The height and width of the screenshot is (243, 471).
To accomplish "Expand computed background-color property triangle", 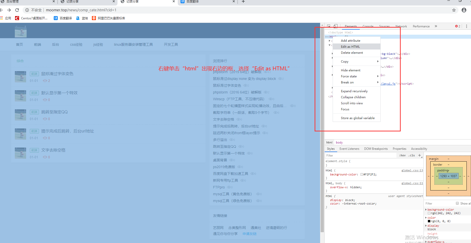I will pyautogui.click(x=426, y=210).
